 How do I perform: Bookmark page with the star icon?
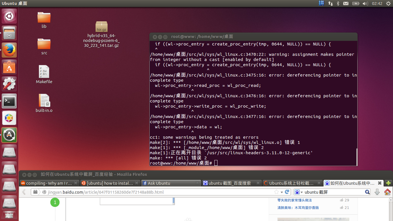point(276,192)
